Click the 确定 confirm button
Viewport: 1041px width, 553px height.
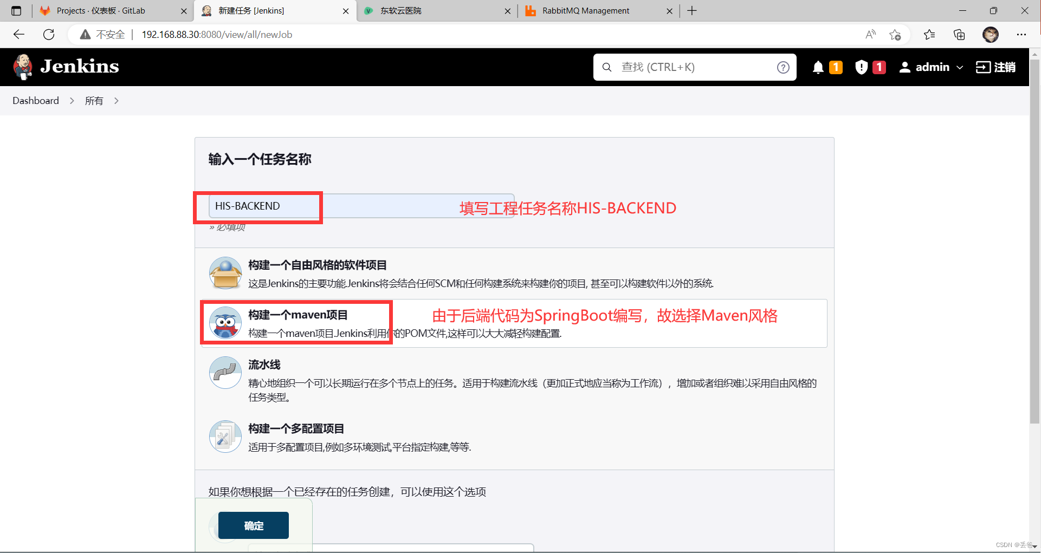point(254,525)
